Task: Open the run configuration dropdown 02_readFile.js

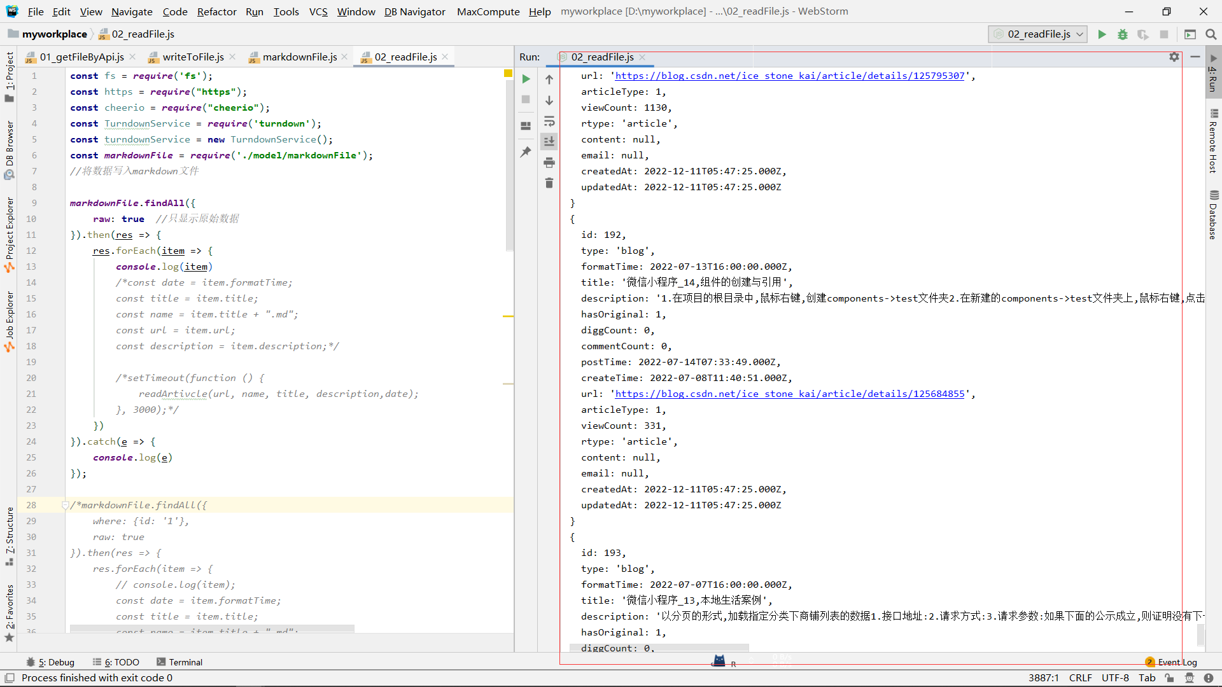Action: 1038,34
